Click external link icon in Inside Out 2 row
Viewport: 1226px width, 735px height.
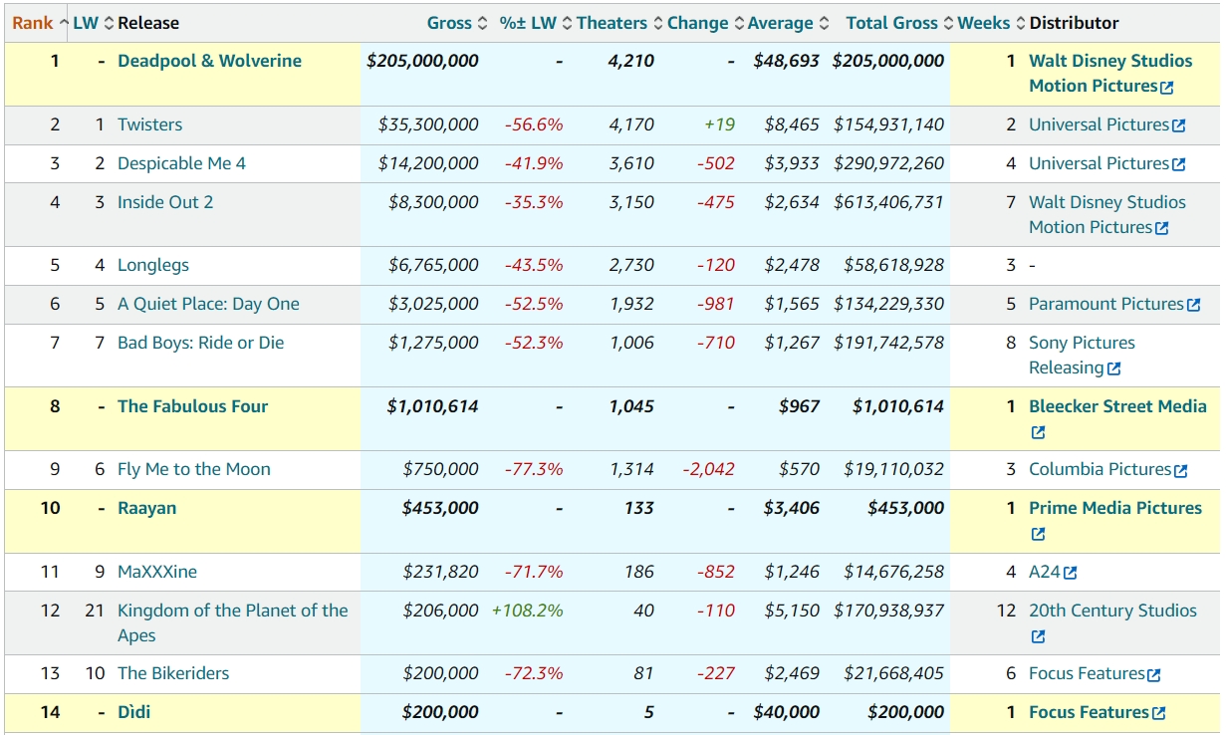[x=1162, y=228]
